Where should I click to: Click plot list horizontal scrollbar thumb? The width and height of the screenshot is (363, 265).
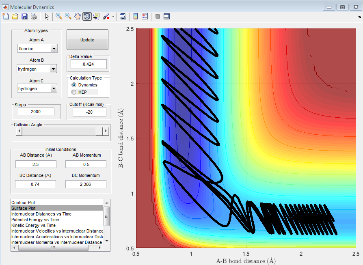click(53, 248)
